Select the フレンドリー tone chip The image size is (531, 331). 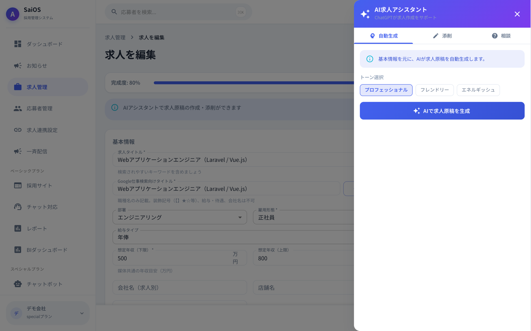[435, 90]
